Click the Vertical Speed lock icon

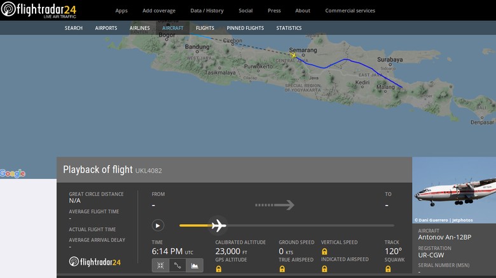[324, 251]
